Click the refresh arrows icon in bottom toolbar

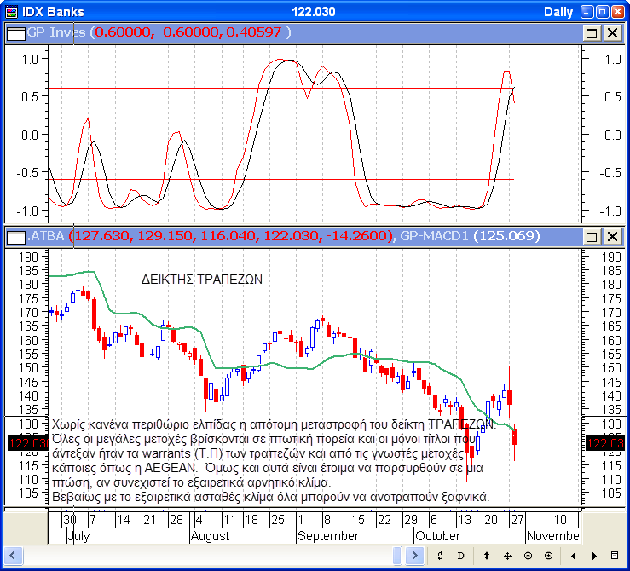pos(440,556)
